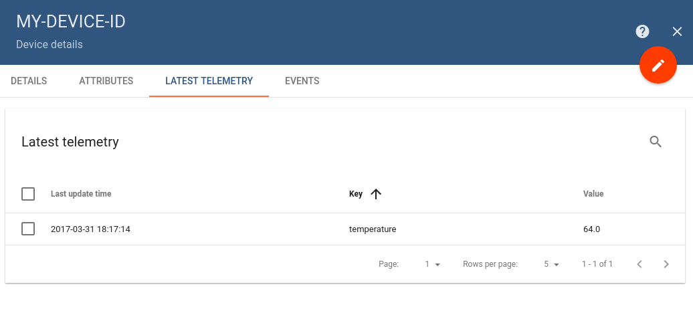Switch to the Events tab
Image resolution: width=693 pixels, height=317 pixels.
[x=302, y=81]
